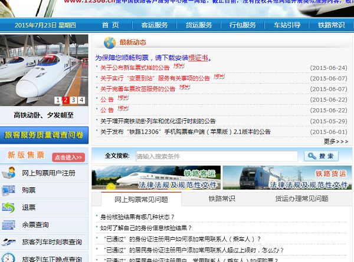Click 更多>>> to see more news

point(336,141)
